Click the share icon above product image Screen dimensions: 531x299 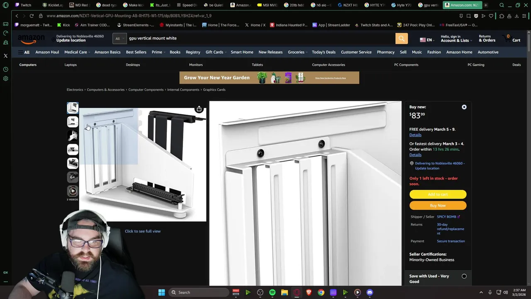[x=199, y=109]
